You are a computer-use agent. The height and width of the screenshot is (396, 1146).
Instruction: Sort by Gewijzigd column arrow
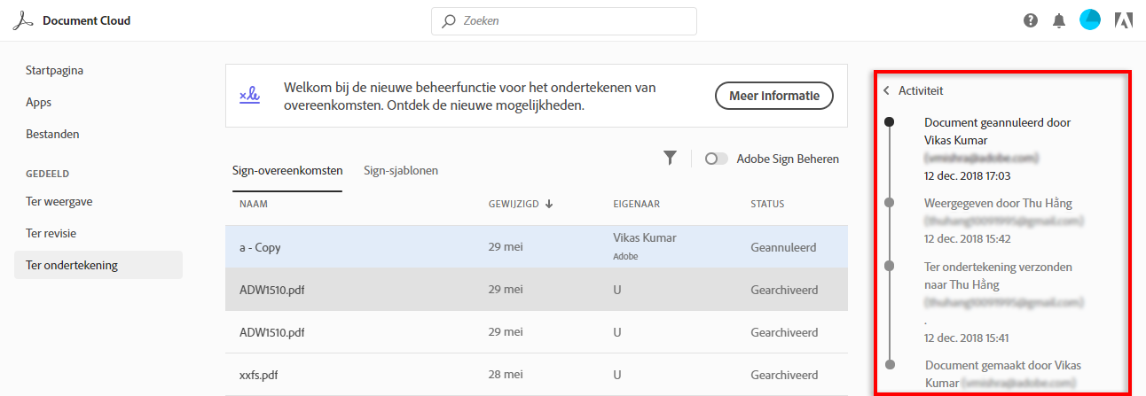coord(549,204)
